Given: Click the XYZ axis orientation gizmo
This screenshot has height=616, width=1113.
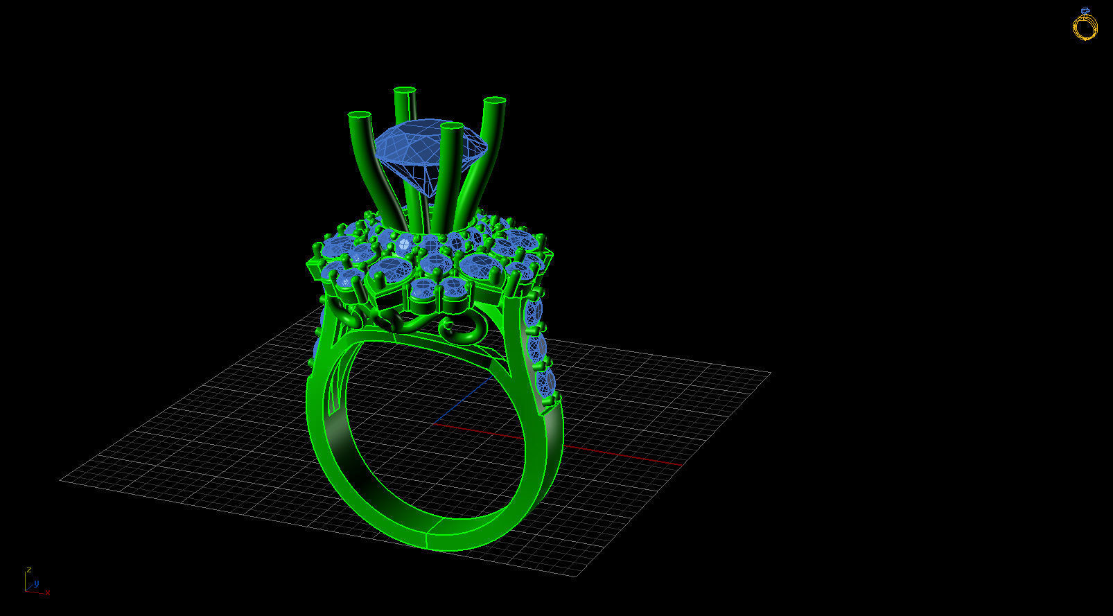Looking at the screenshot, I should [x=37, y=581].
